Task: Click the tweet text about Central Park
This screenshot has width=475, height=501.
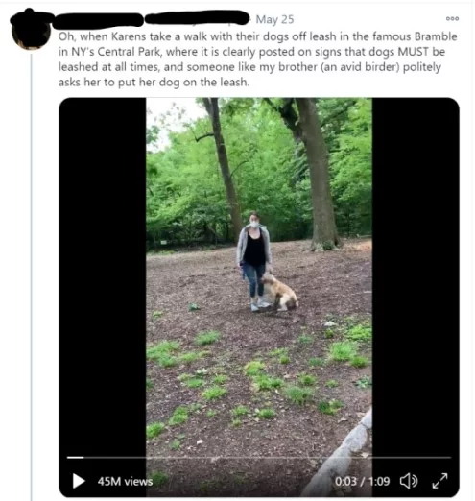Action: pyautogui.click(x=257, y=60)
